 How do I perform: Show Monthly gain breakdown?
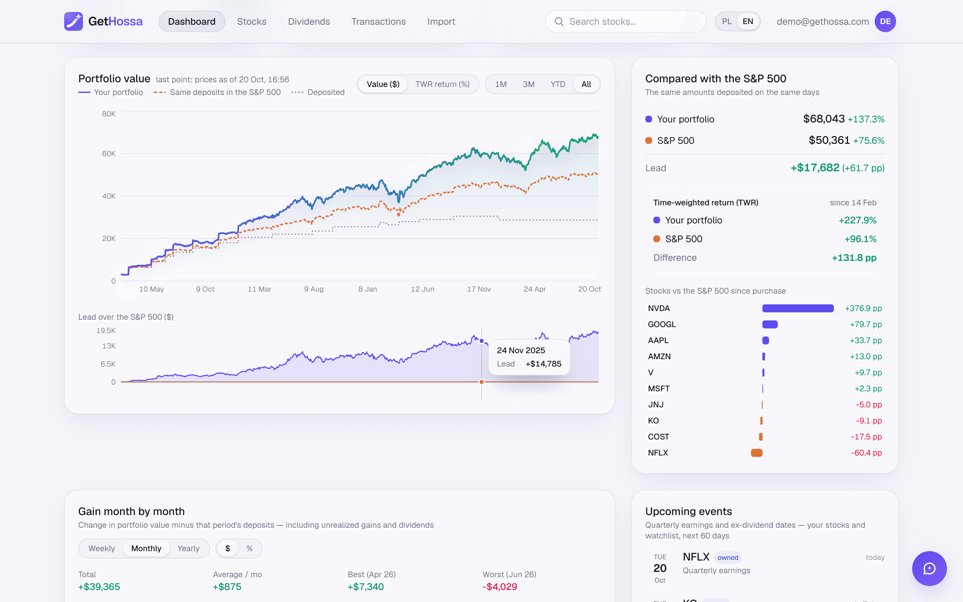146,548
